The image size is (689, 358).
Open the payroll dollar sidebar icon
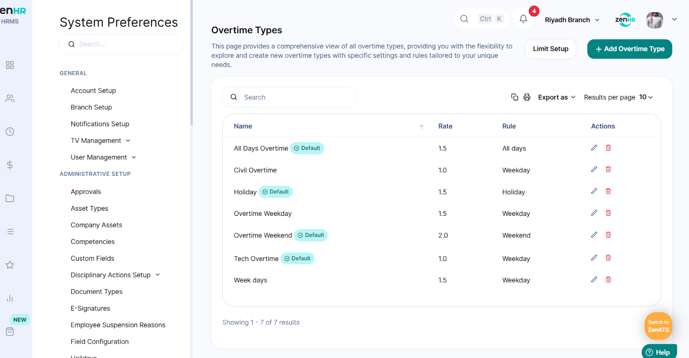coord(10,165)
